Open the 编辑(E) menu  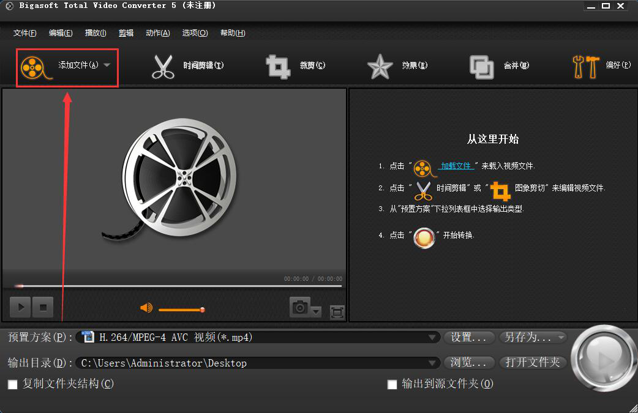(61, 33)
